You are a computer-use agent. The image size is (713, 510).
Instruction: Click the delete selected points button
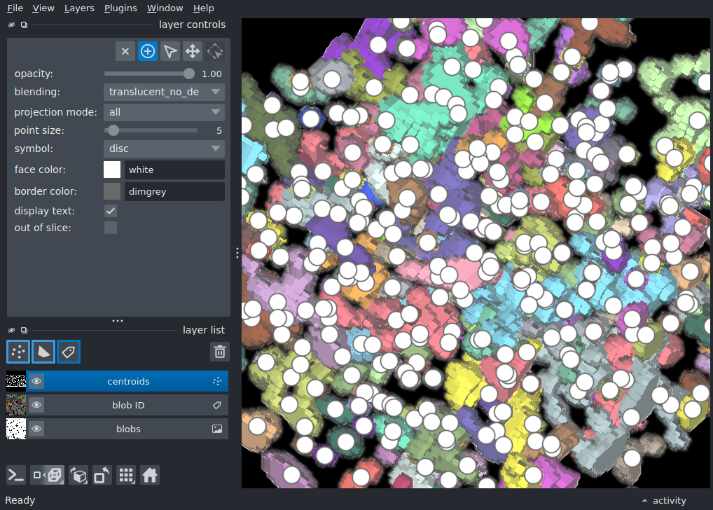[x=125, y=51]
